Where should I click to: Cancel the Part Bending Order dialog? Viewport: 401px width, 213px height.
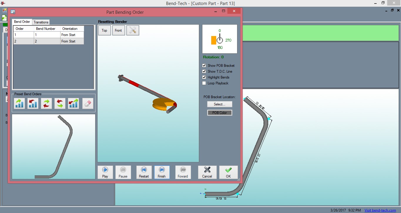207,172
